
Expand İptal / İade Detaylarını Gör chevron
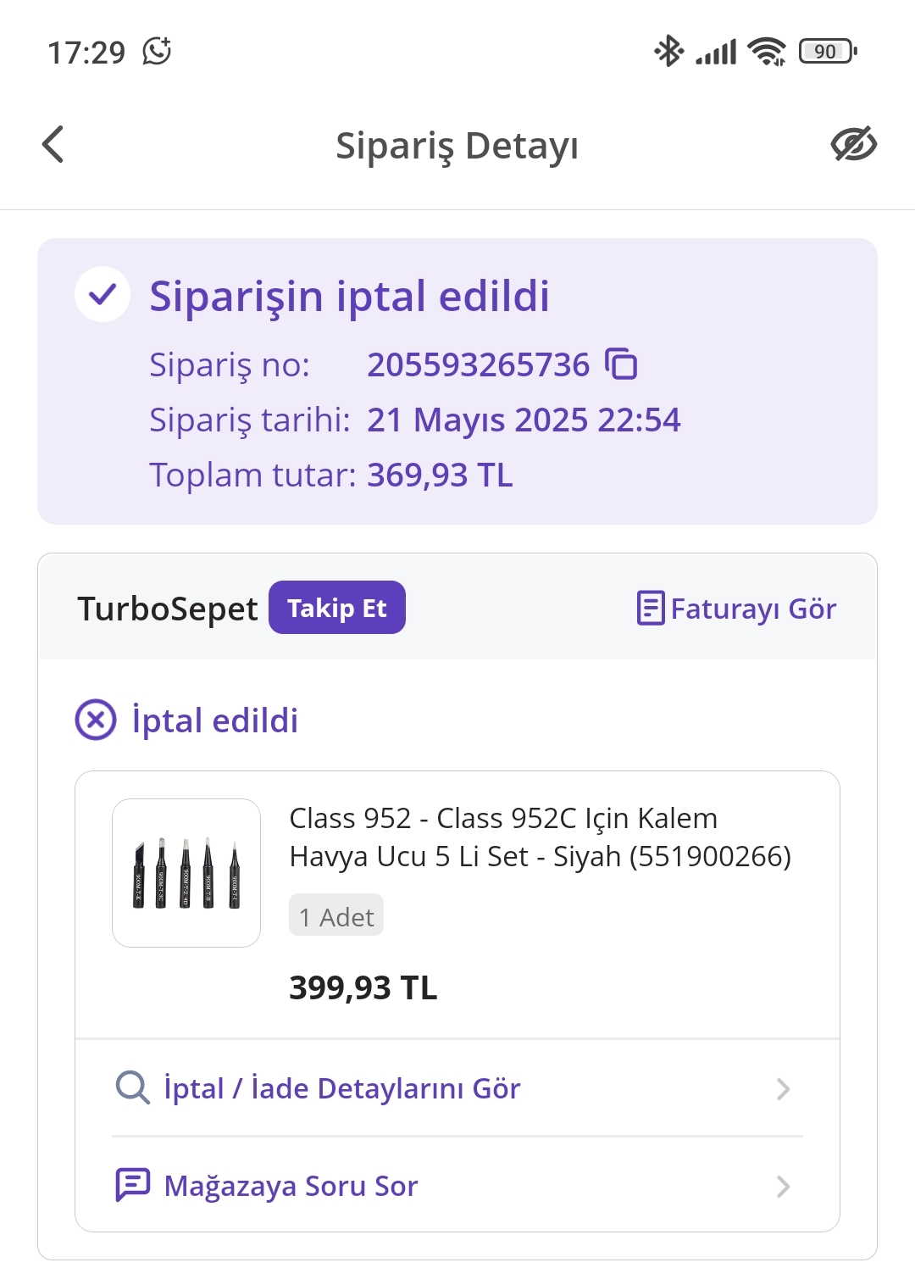point(783,1088)
